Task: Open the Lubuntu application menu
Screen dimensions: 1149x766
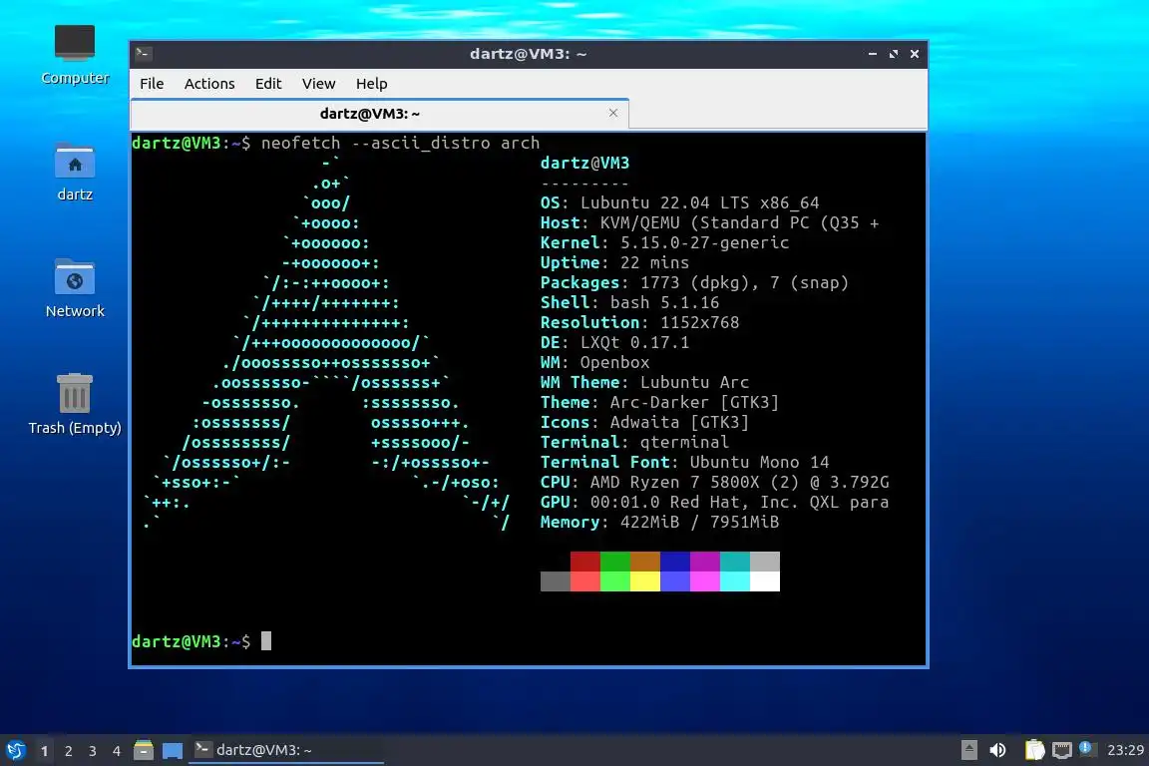Action: 16,750
